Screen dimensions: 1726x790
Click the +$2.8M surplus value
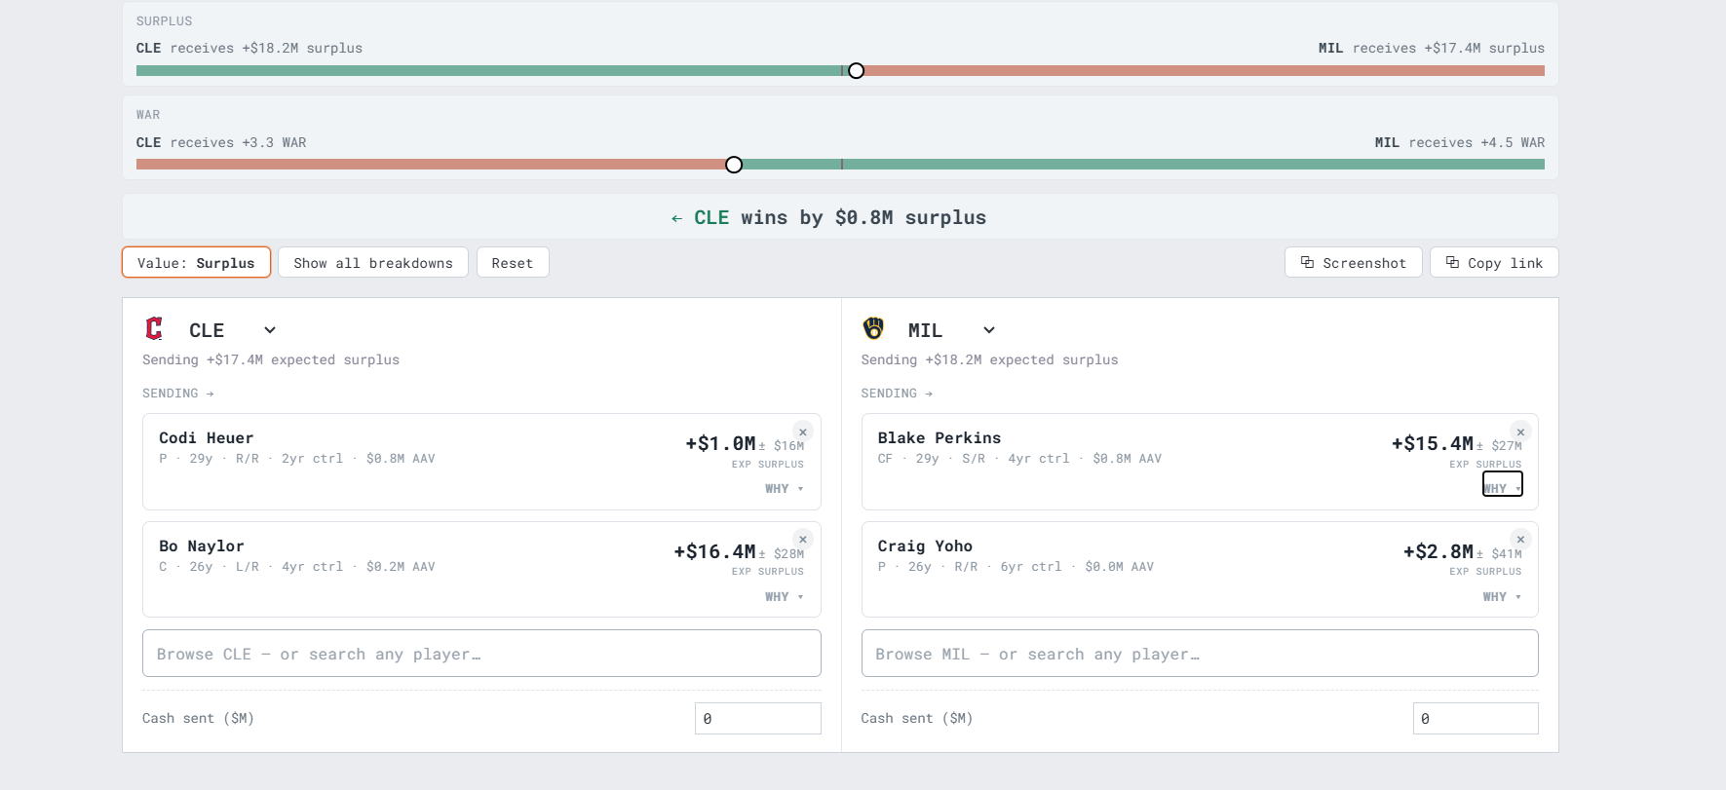pyautogui.click(x=1438, y=552)
